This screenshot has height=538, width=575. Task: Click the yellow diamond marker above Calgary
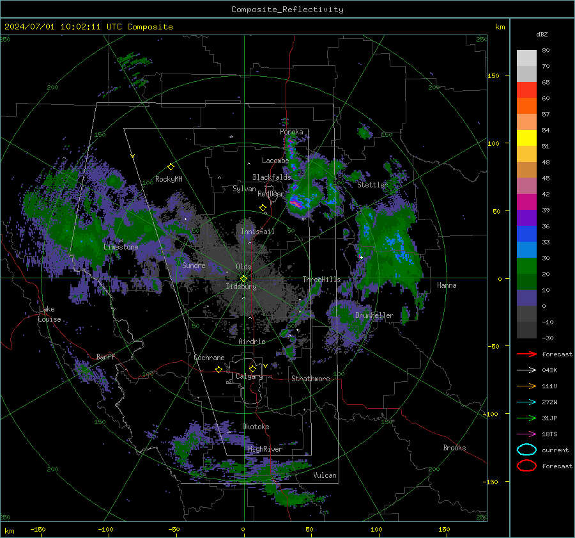click(x=252, y=368)
